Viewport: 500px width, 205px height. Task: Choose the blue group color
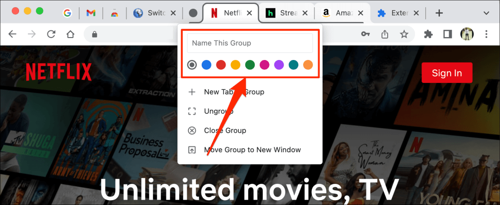207,65
